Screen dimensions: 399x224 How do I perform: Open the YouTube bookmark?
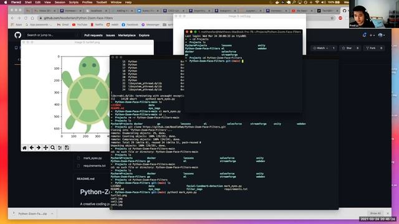click(80, 25)
